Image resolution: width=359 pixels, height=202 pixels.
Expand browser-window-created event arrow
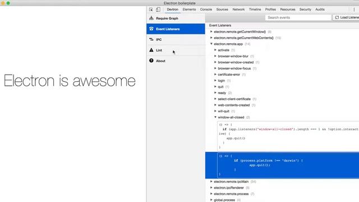coord(215,62)
